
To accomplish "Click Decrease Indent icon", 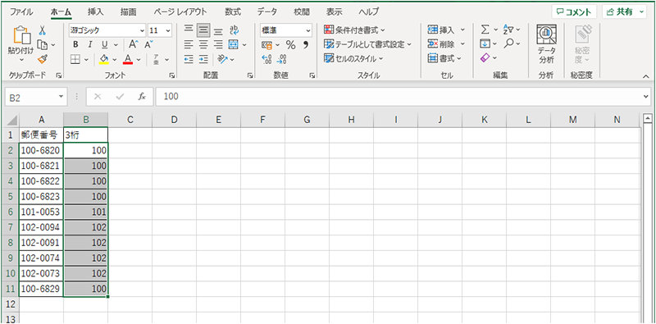I will 189,59.
